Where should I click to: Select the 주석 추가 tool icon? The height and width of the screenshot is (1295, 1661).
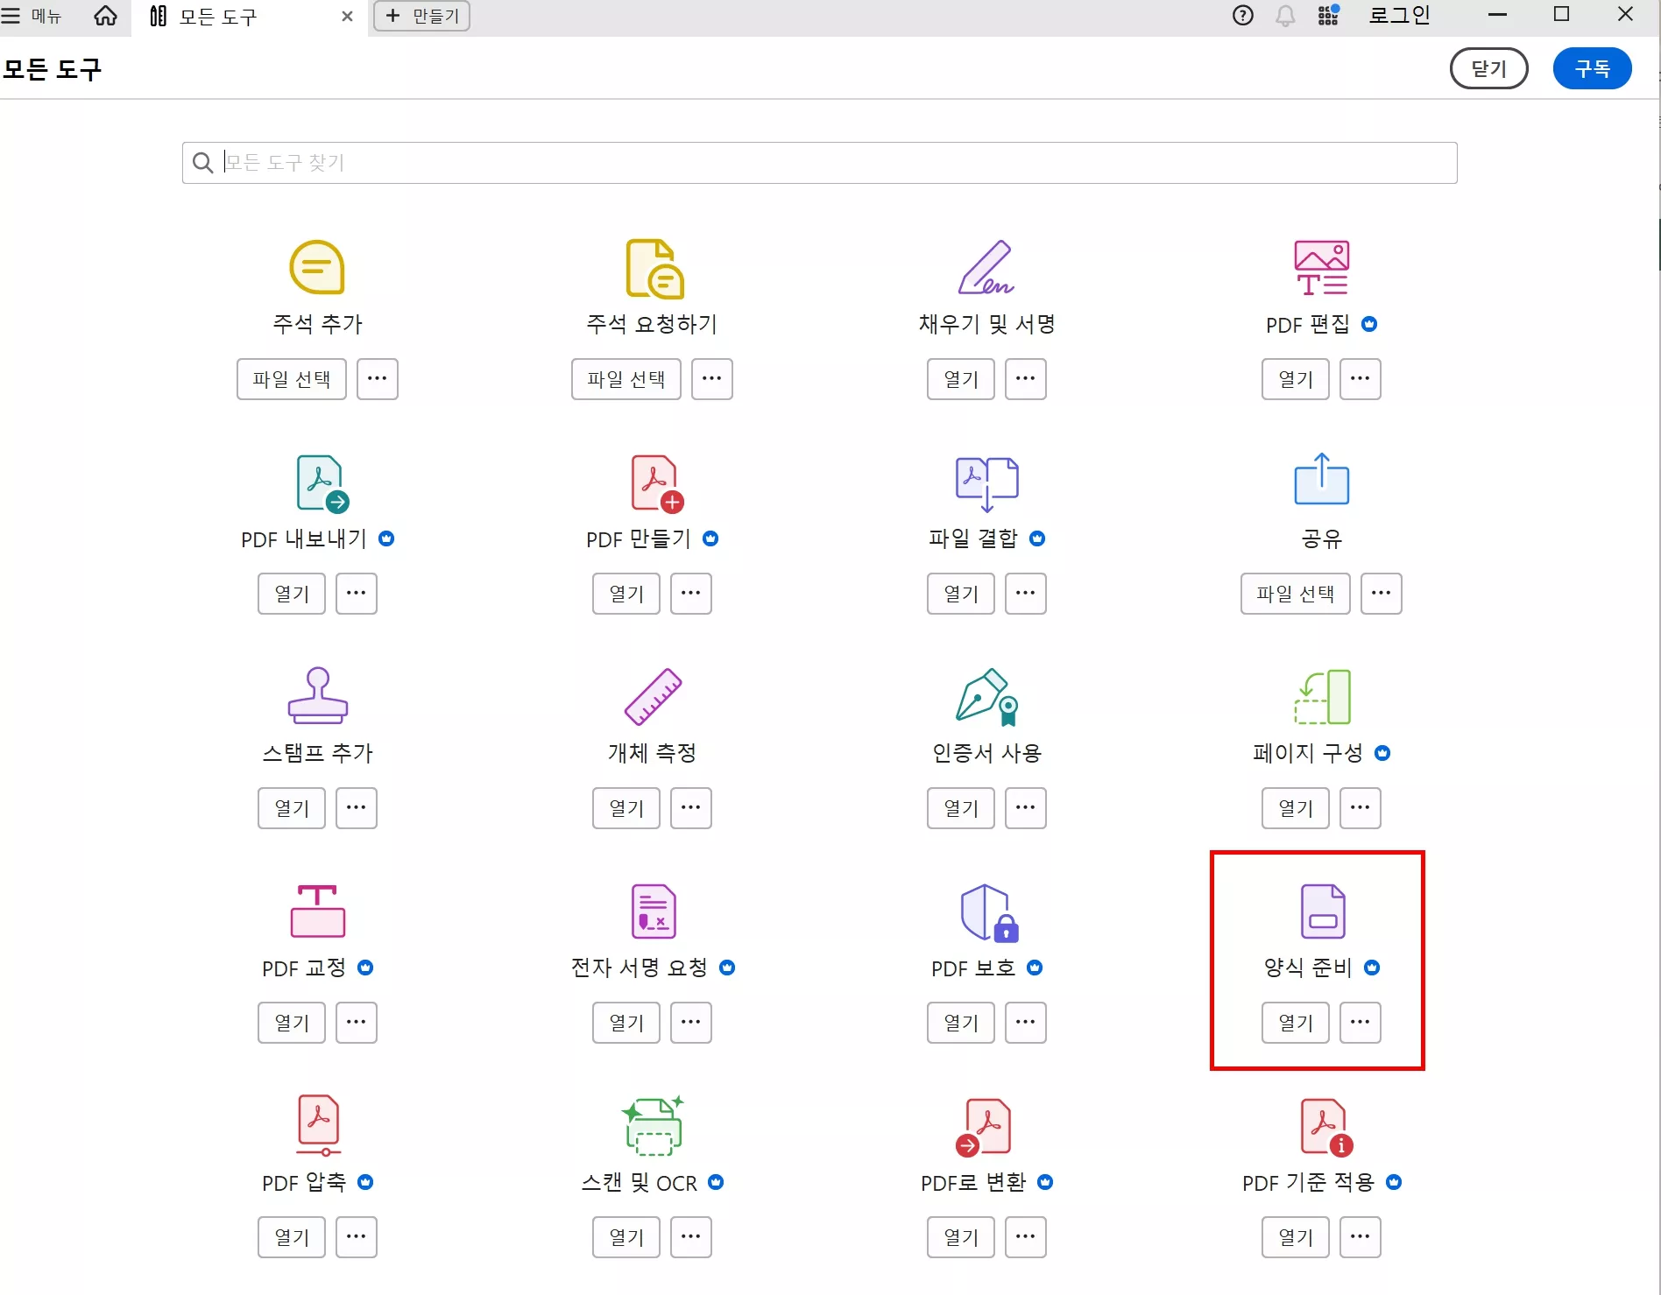[x=317, y=268]
